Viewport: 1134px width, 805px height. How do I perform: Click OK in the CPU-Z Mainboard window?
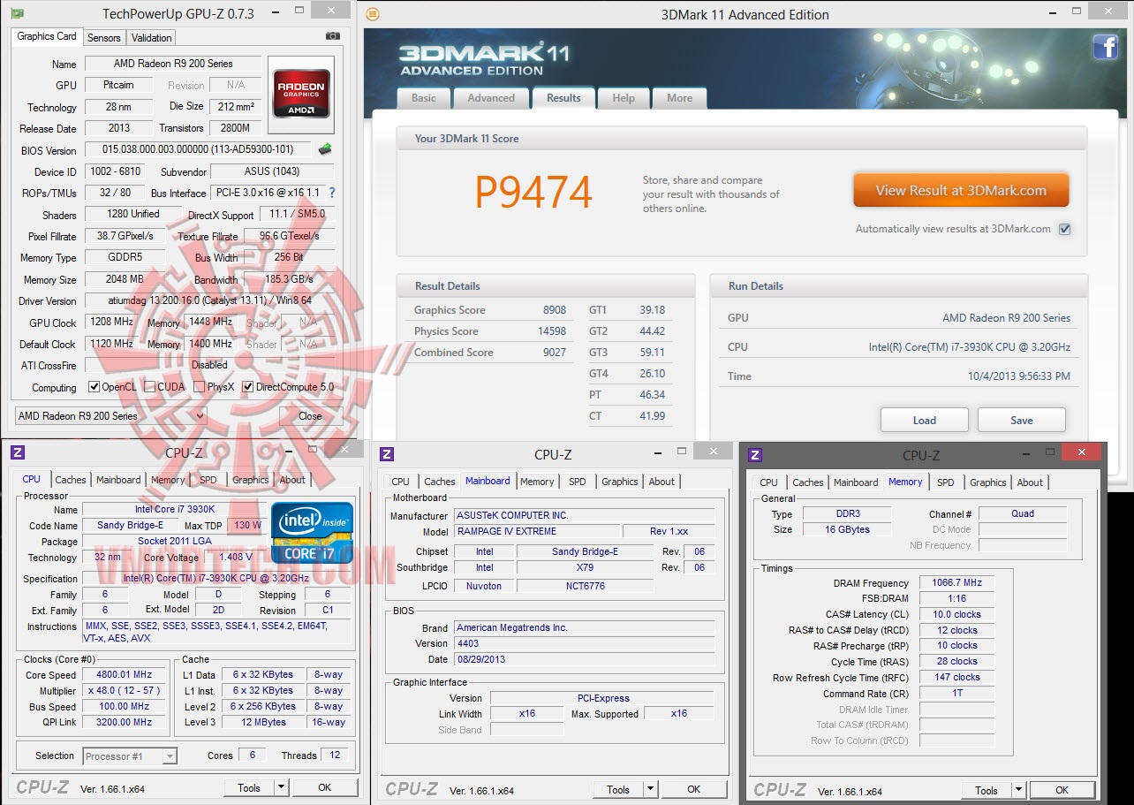[x=694, y=789]
